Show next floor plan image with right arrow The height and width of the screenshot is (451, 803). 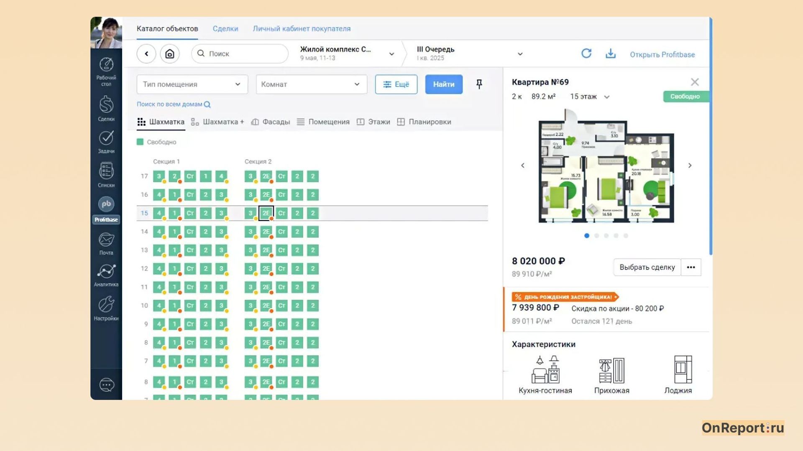(x=690, y=166)
